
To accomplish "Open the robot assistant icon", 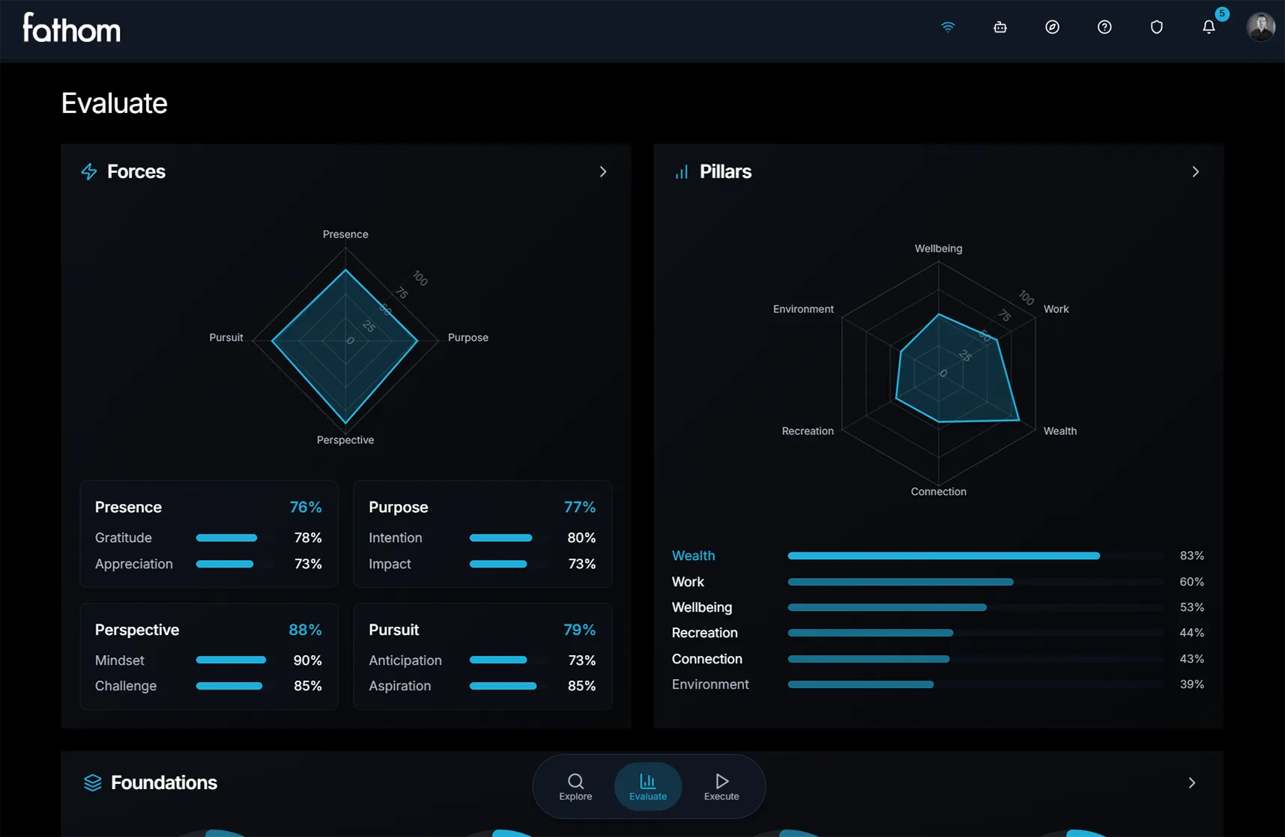I will click(1000, 27).
